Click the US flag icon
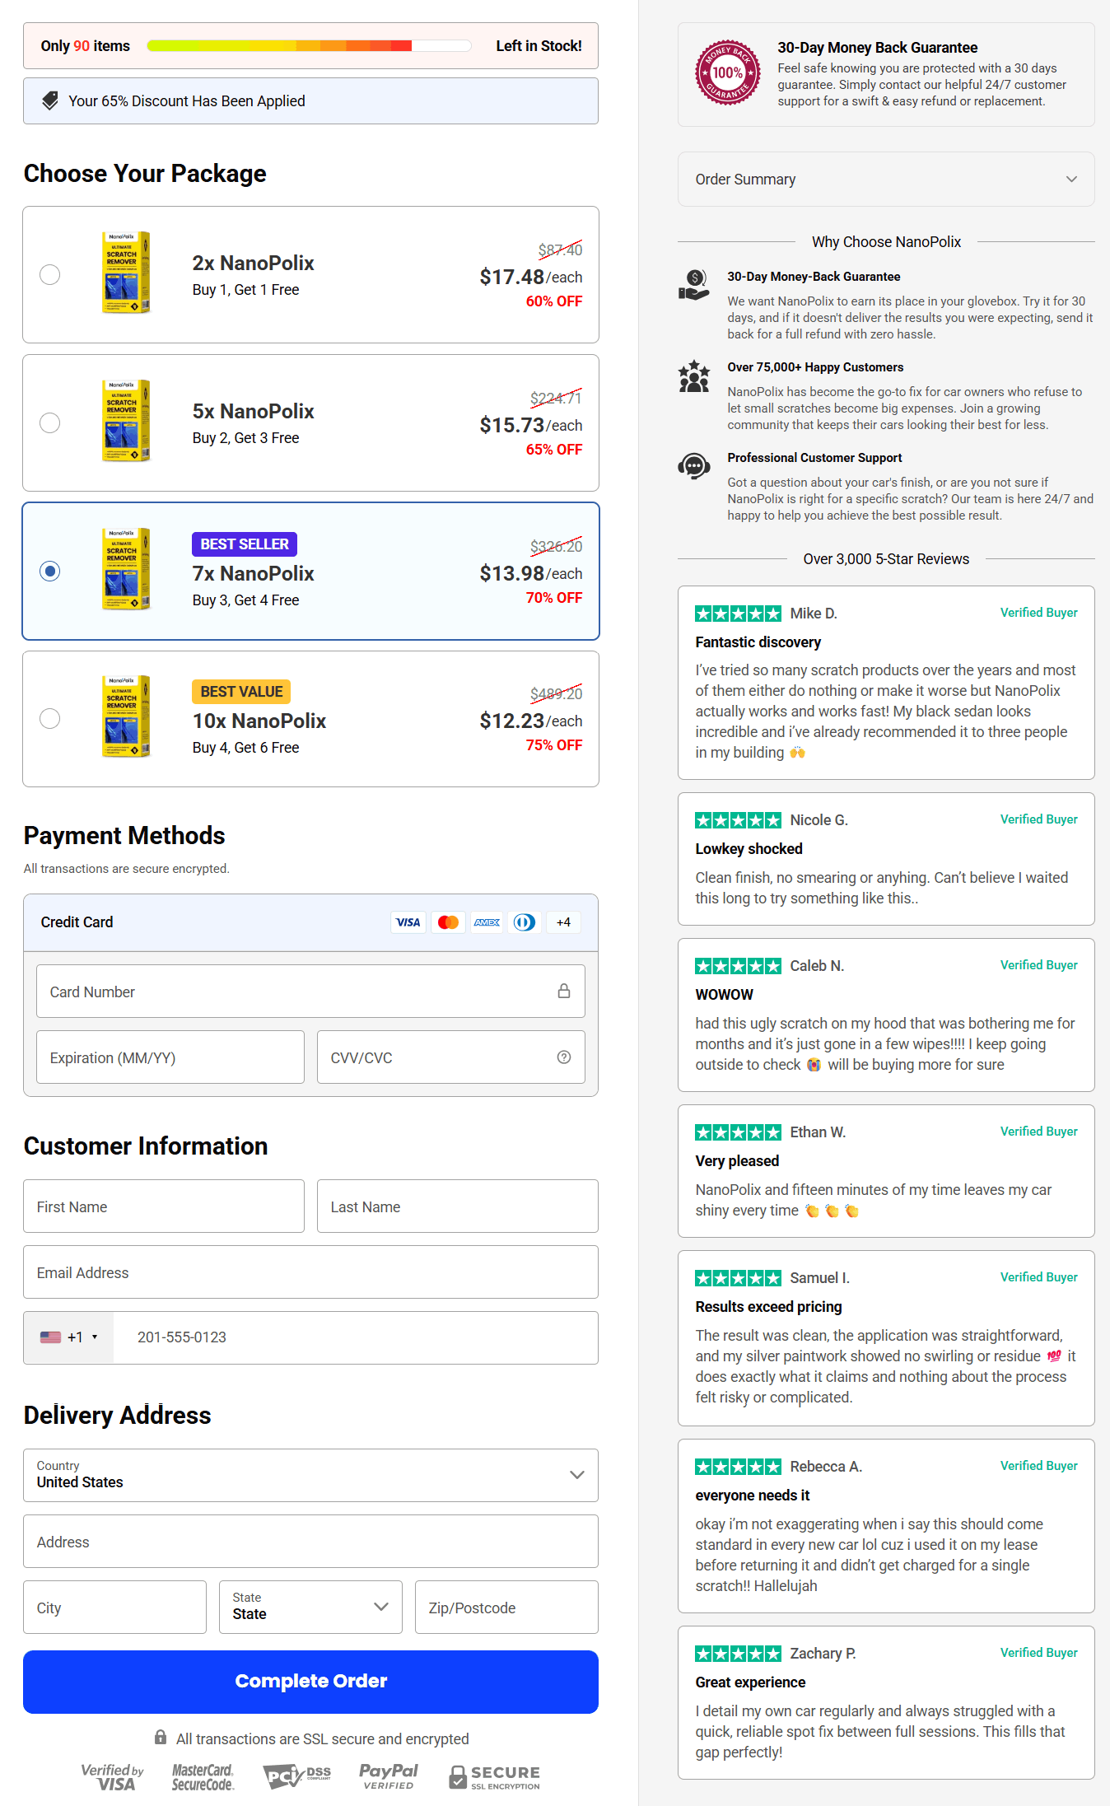This screenshot has height=1806, width=1110. (x=51, y=1337)
